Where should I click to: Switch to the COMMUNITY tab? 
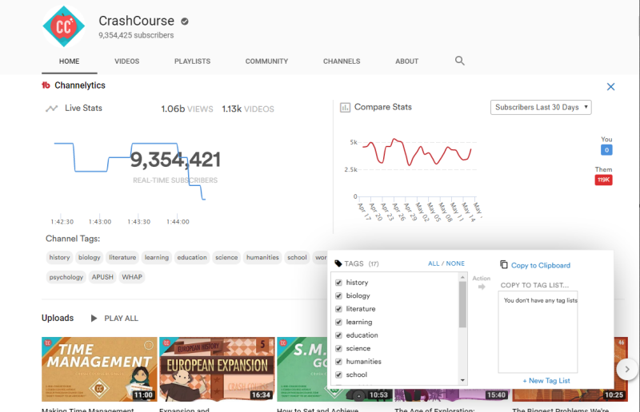(266, 61)
